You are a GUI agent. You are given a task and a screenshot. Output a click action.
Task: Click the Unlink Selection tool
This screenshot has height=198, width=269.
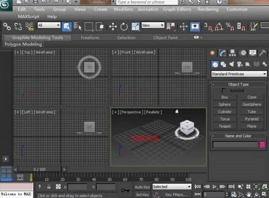(x=18, y=27)
